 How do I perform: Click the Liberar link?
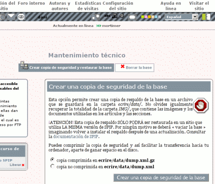[x=15, y=165]
